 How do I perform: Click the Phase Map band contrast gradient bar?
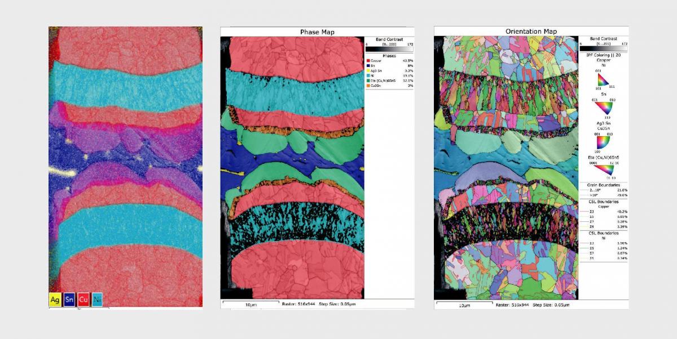click(389, 49)
